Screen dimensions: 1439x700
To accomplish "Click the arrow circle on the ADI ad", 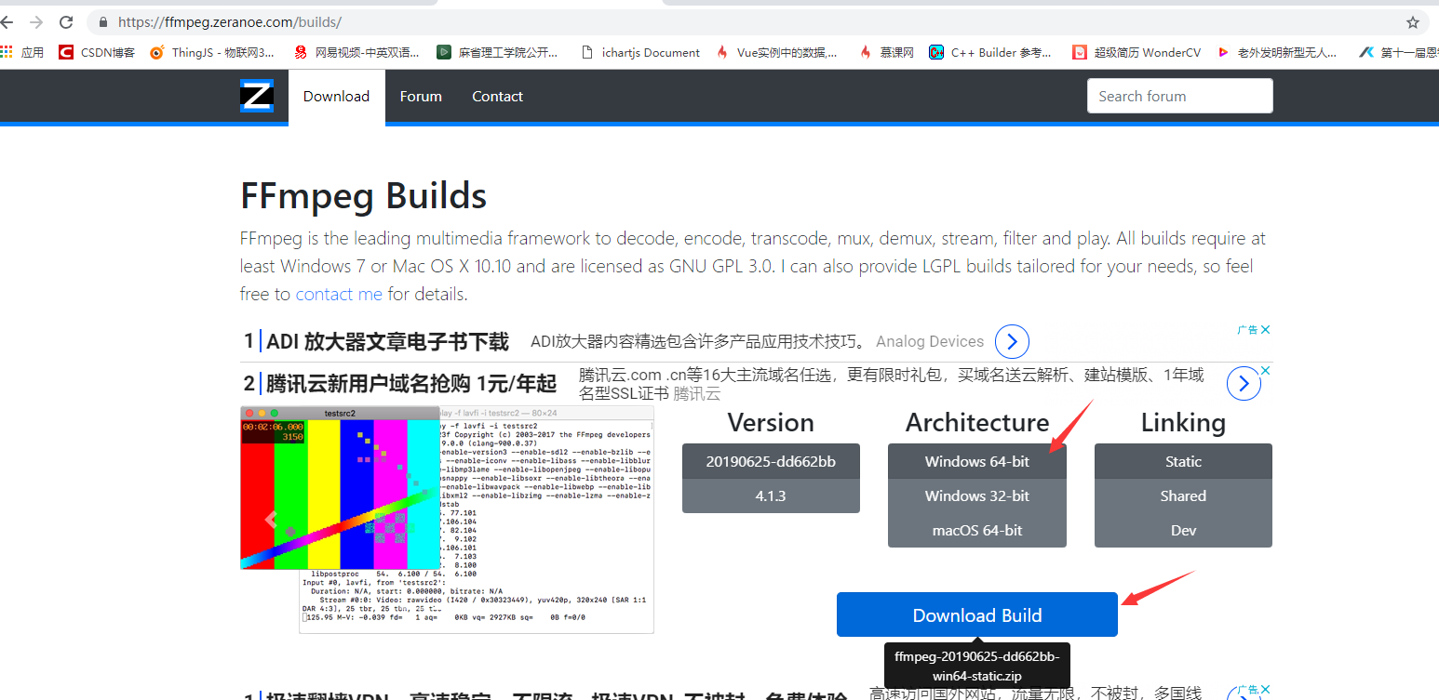I will click(x=1012, y=342).
